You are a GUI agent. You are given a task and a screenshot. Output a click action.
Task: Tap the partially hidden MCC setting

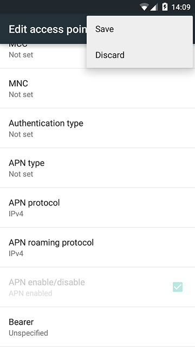(43, 56)
